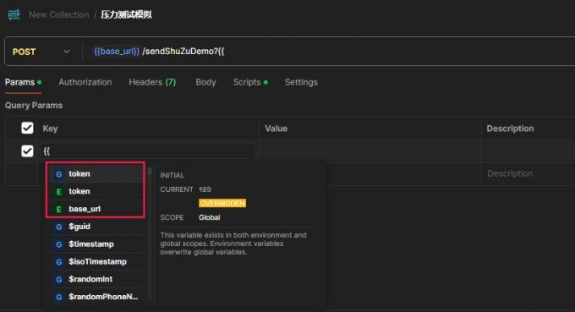Click into the request URL field
Viewport: 575px width, 312px height.
click(x=330, y=52)
